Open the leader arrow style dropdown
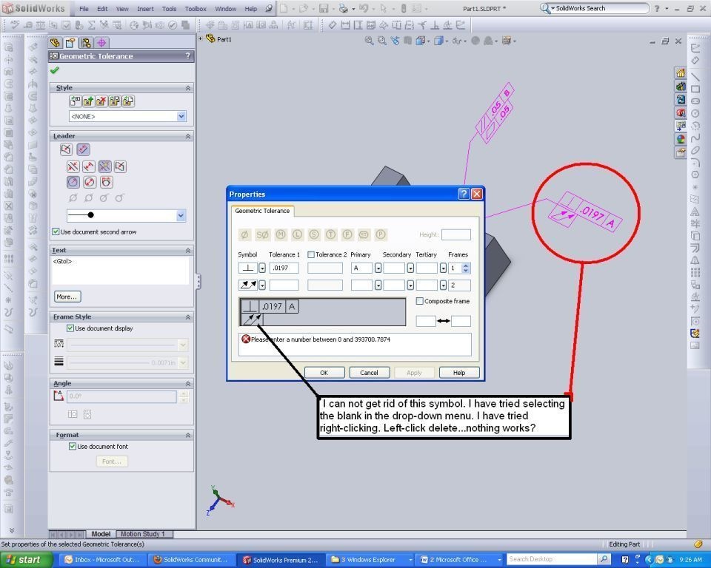Screen dimensions: 711x568 pos(181,215)
